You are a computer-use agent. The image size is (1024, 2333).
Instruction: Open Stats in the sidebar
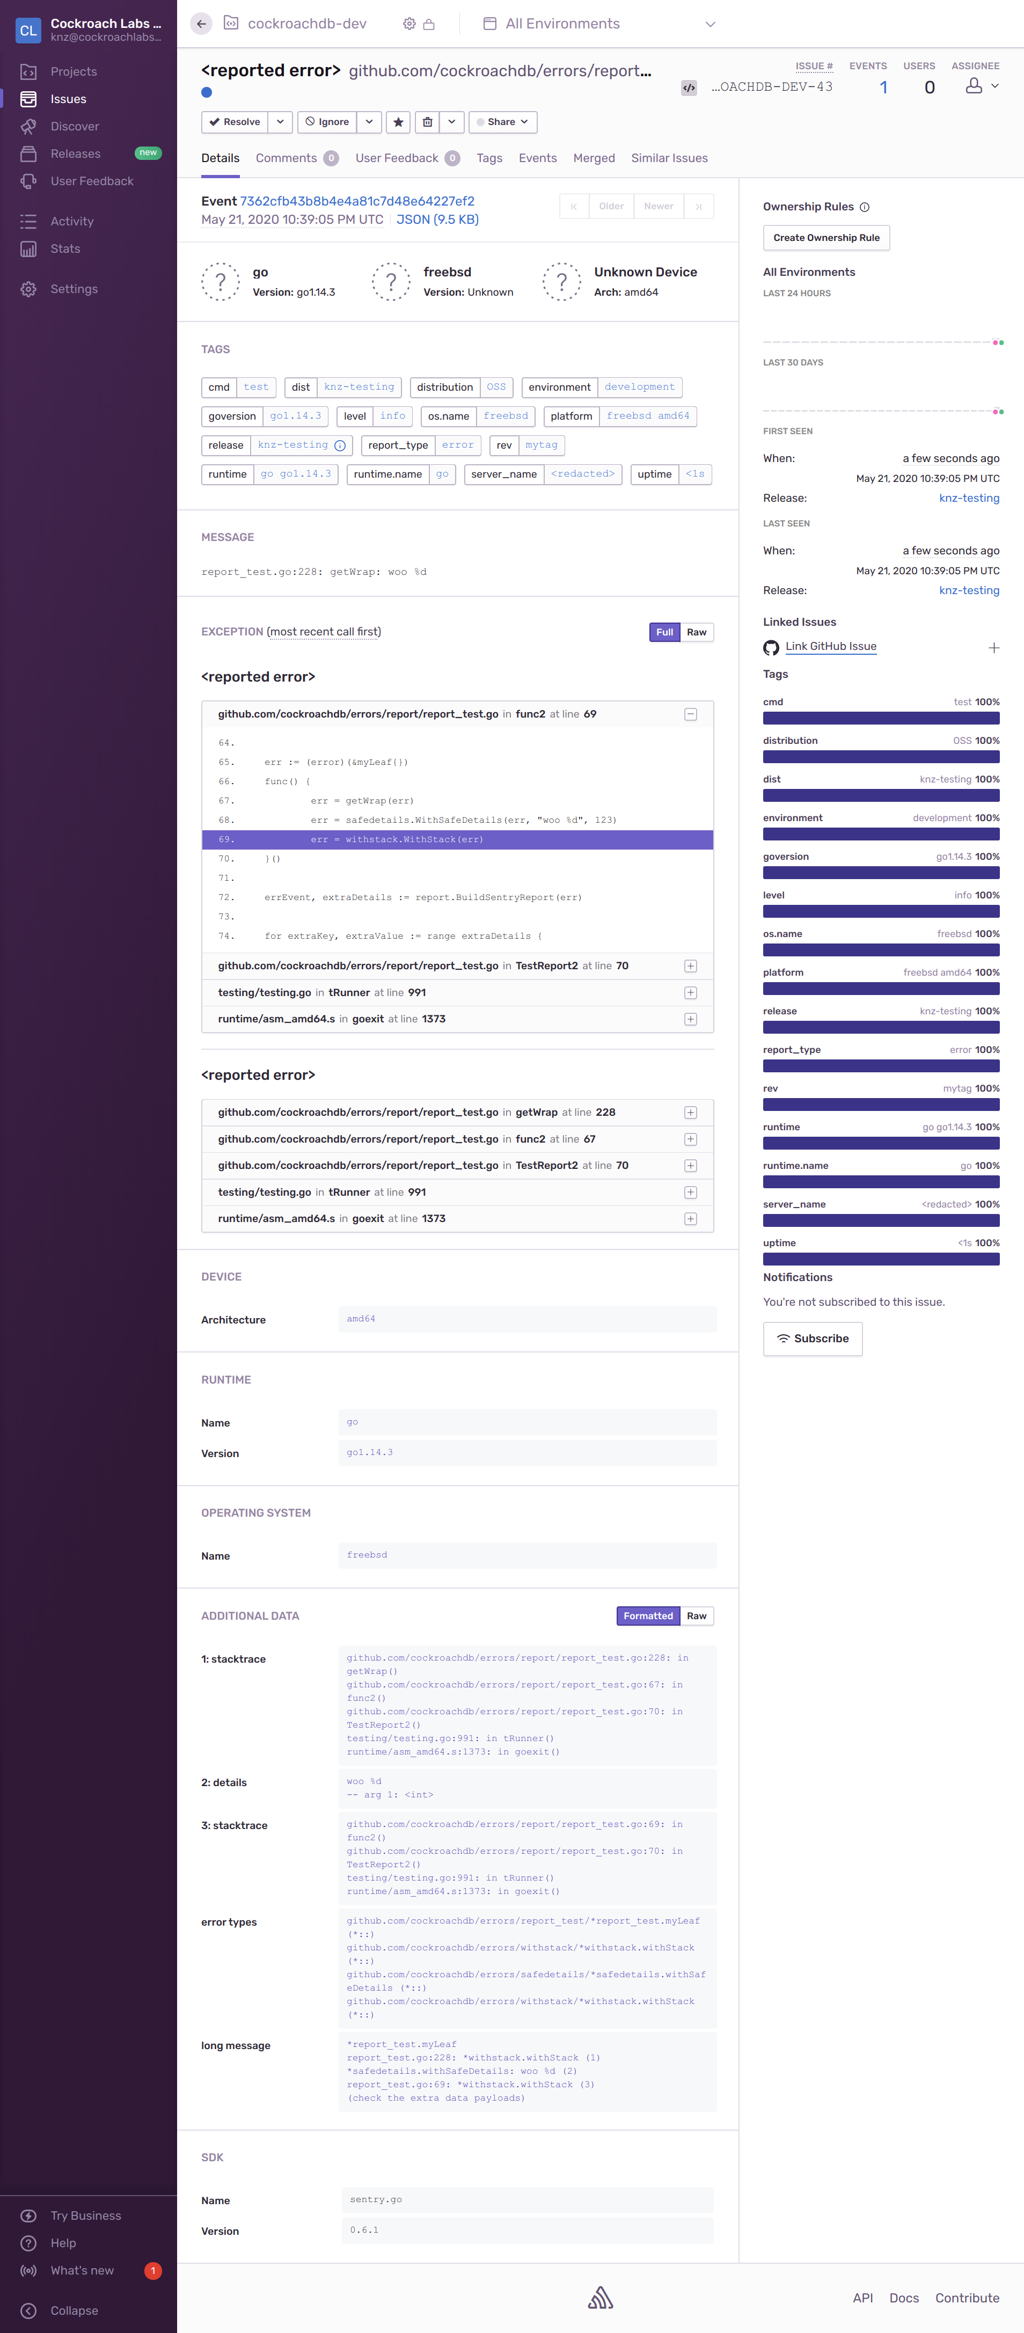(65, 248)
